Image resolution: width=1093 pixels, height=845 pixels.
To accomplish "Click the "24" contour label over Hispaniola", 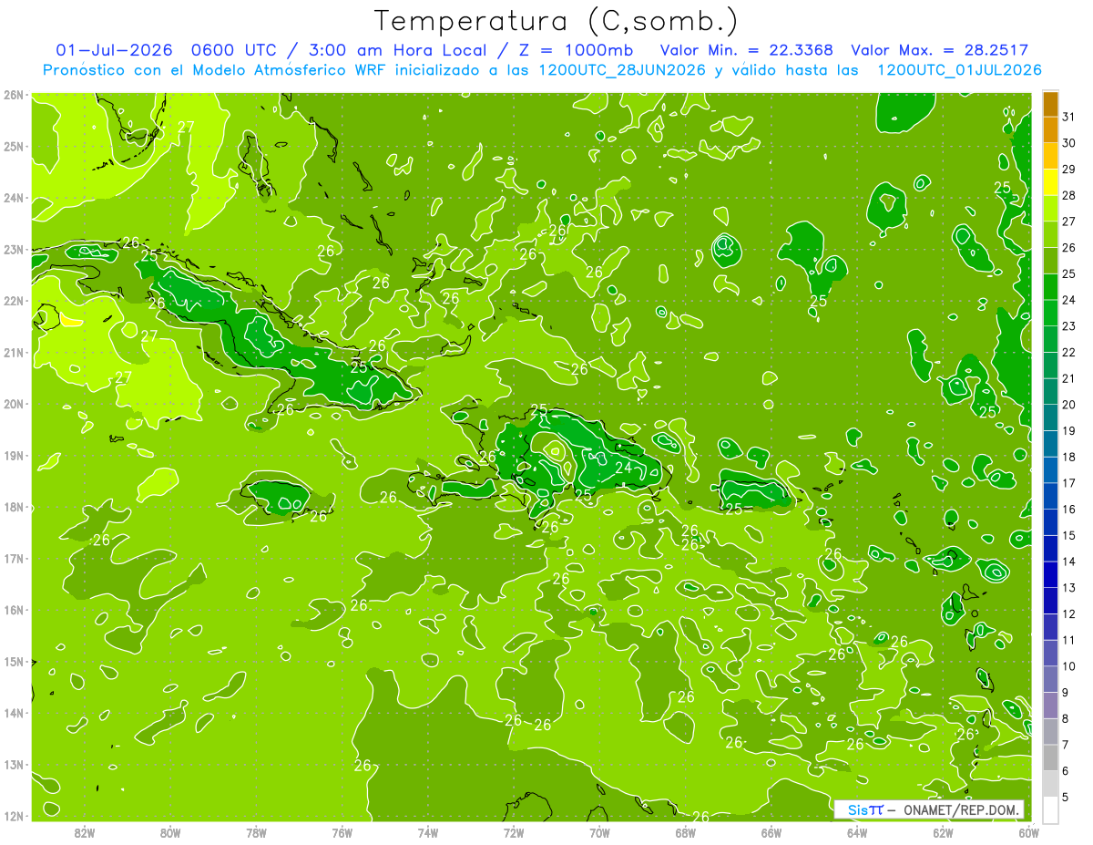I will point(624,468).
